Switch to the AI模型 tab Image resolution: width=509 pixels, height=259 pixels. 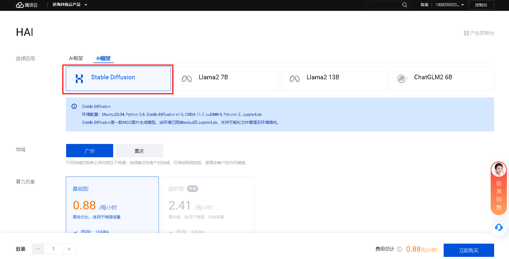pyautogui.click(x=103, y=58)
